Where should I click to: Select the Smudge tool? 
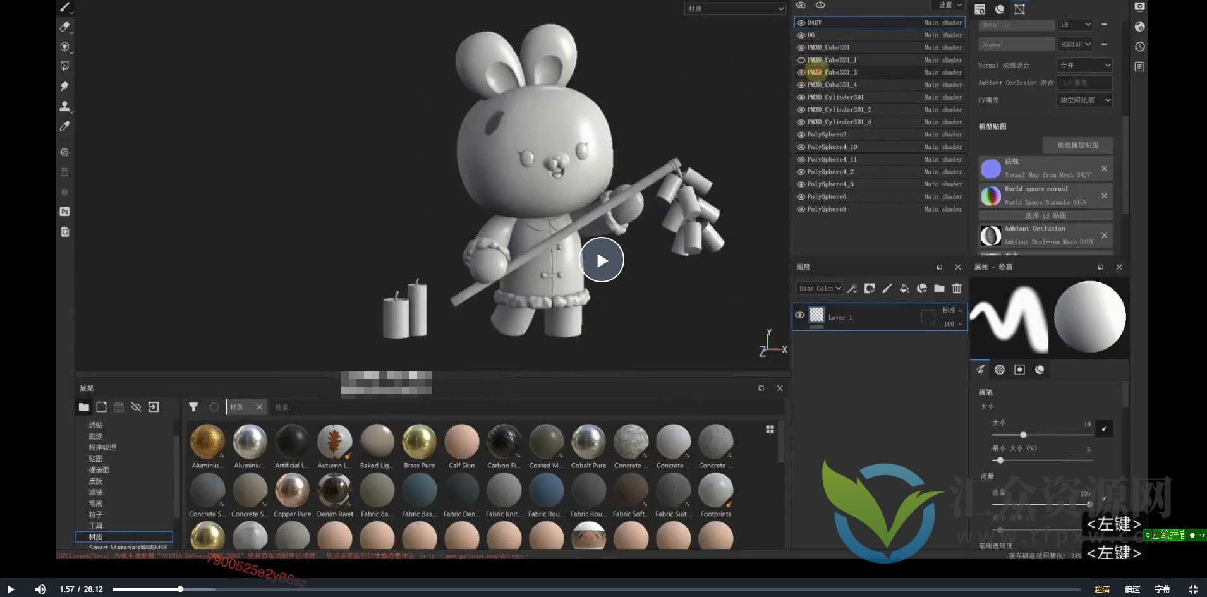click(64, 86)
